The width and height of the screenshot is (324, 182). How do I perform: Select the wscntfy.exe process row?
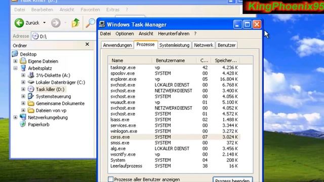coord(174,154)
